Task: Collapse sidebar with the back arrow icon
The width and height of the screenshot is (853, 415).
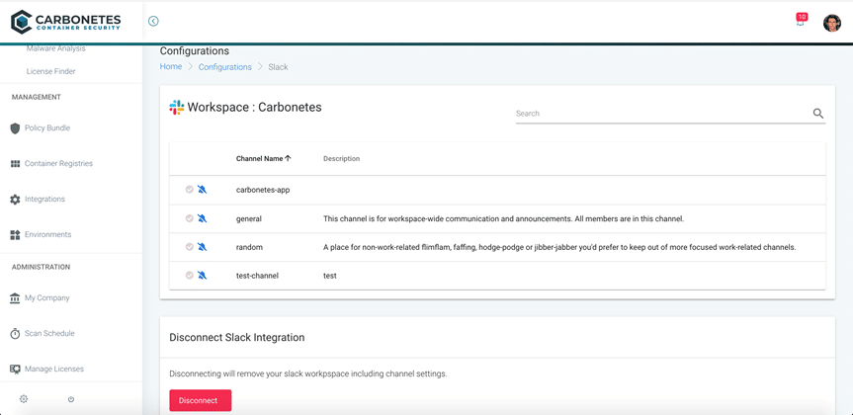Action: (x=153, y=21)
